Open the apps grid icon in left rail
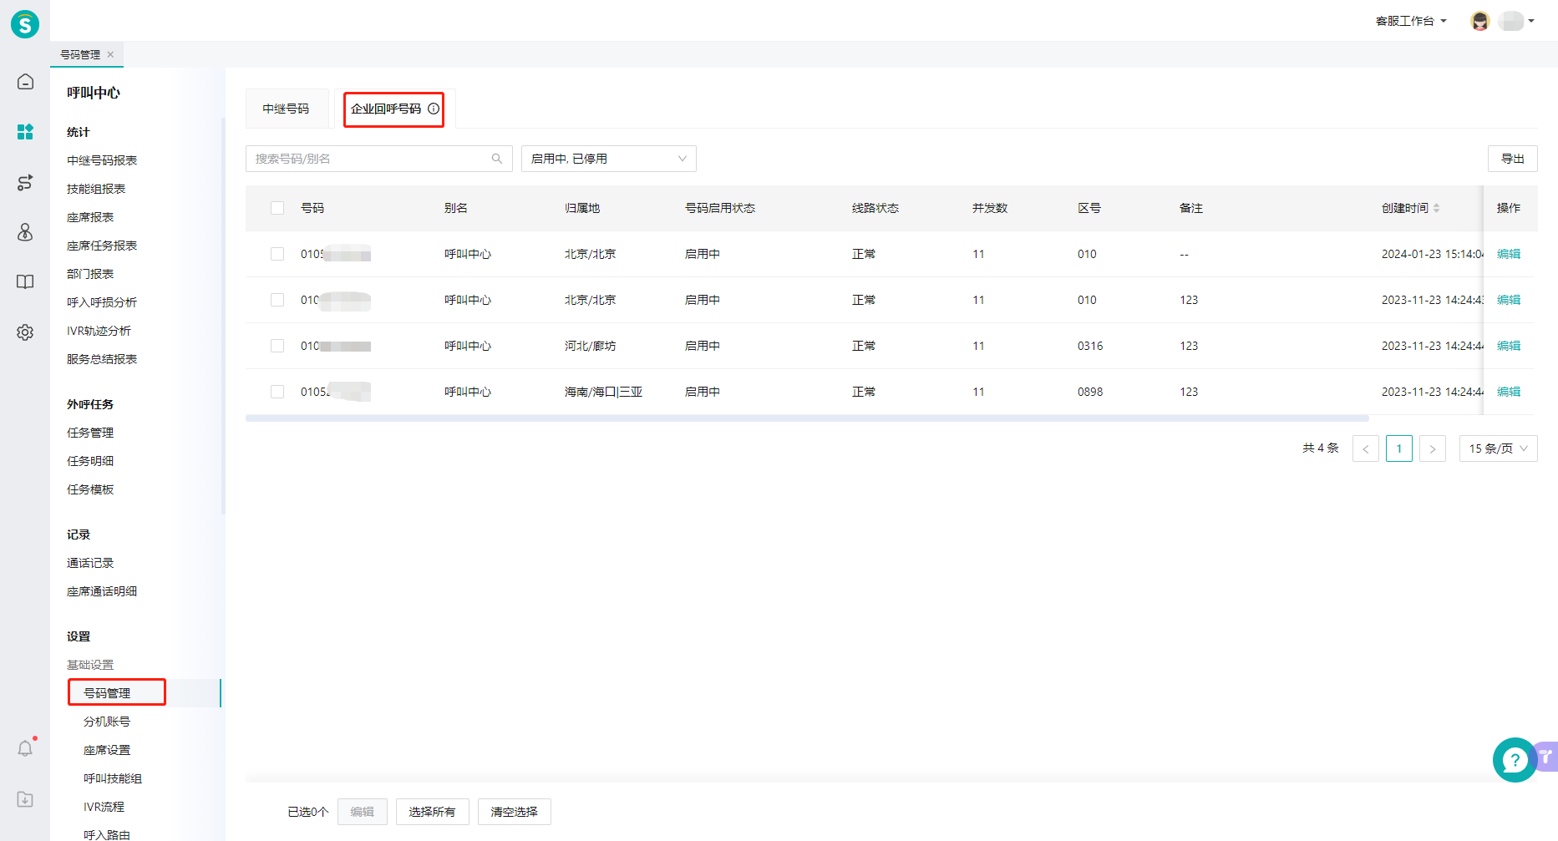The image size is (1558, 841). pos(25,132)
